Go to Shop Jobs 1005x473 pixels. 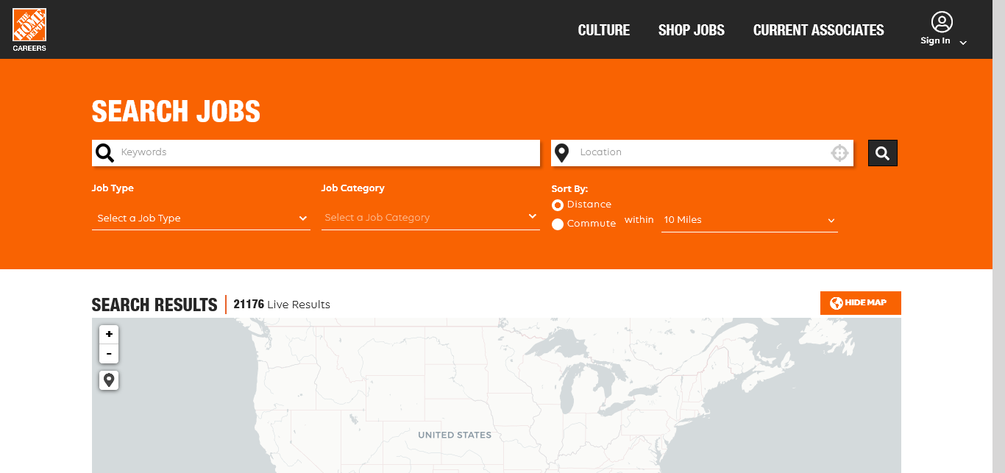point(691,30)
